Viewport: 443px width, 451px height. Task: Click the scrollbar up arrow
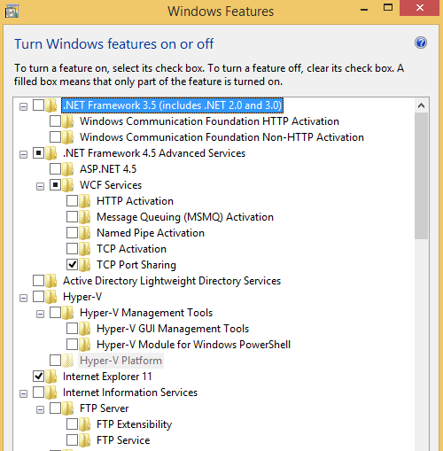pos(421,105)
